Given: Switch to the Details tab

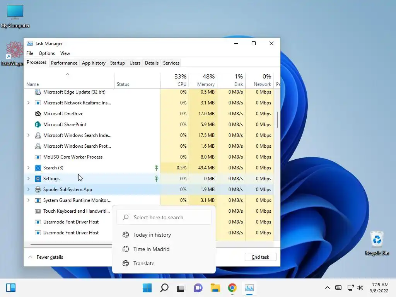Looking at the screenshot, I should tap(152, 63).
